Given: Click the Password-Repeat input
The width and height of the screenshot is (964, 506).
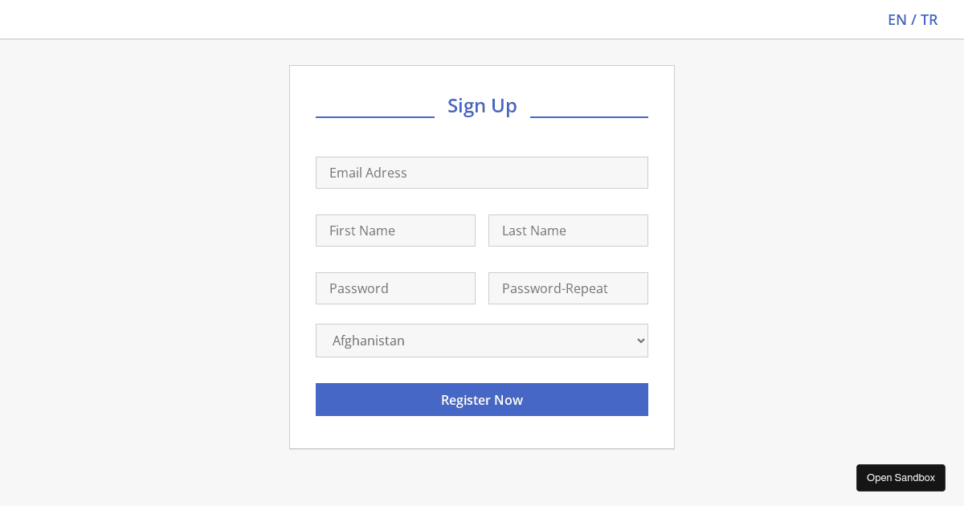Looking at the screenshot, I should pyautogui.click(x=568, y=288).
